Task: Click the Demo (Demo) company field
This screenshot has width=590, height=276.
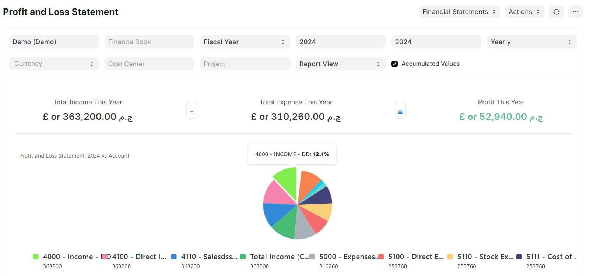Action: [54, 42]
